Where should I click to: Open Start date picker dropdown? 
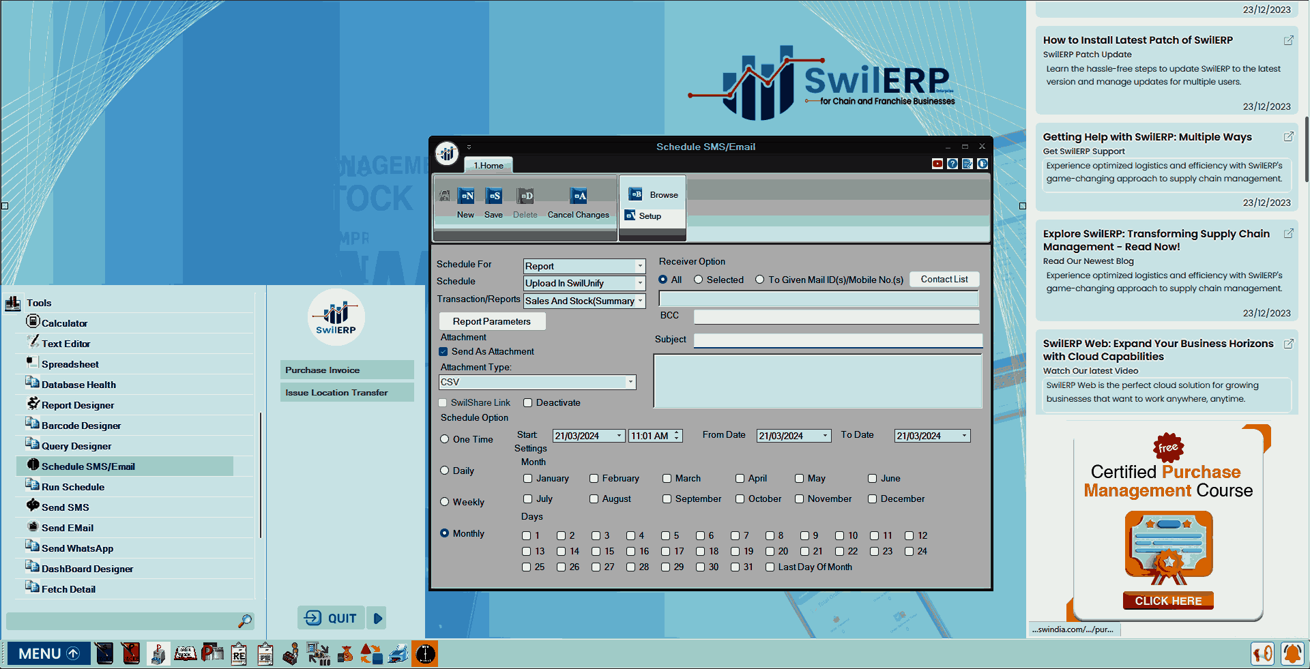coord(620,436)
